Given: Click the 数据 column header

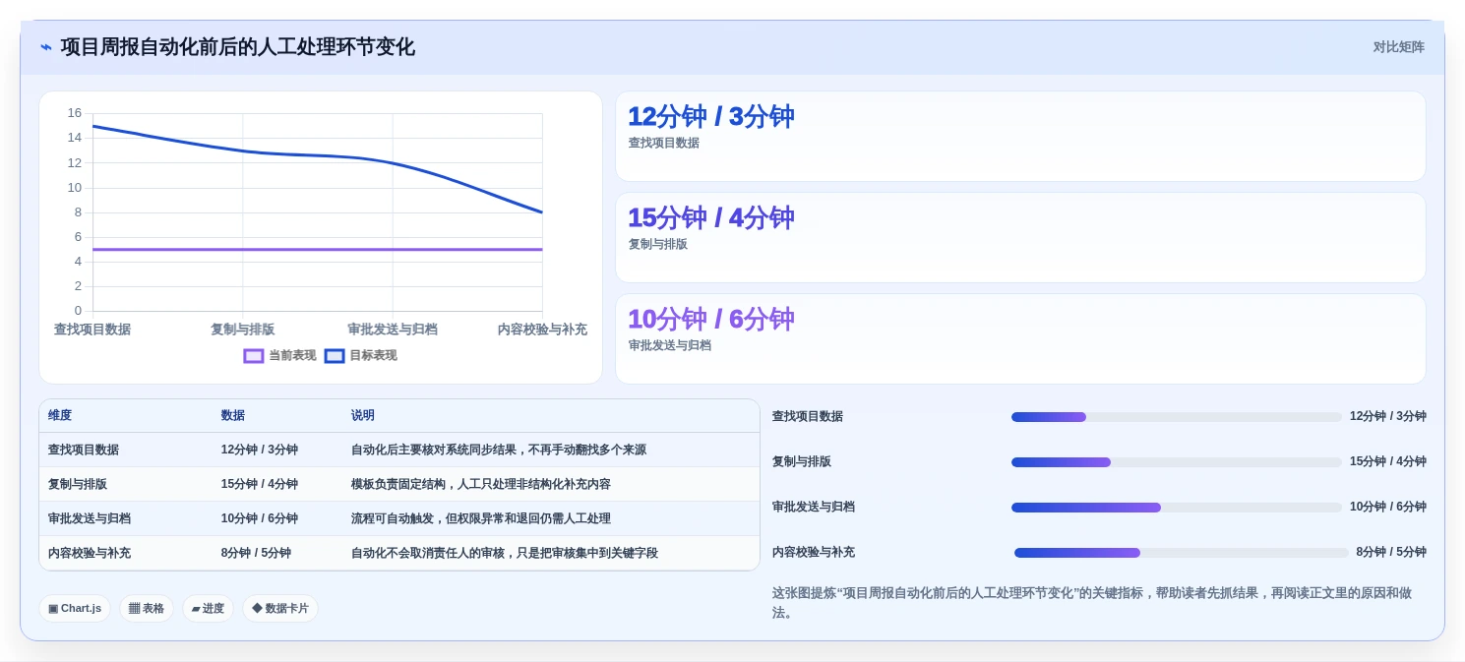Looking at the screenshot, I should coord(233,416).
